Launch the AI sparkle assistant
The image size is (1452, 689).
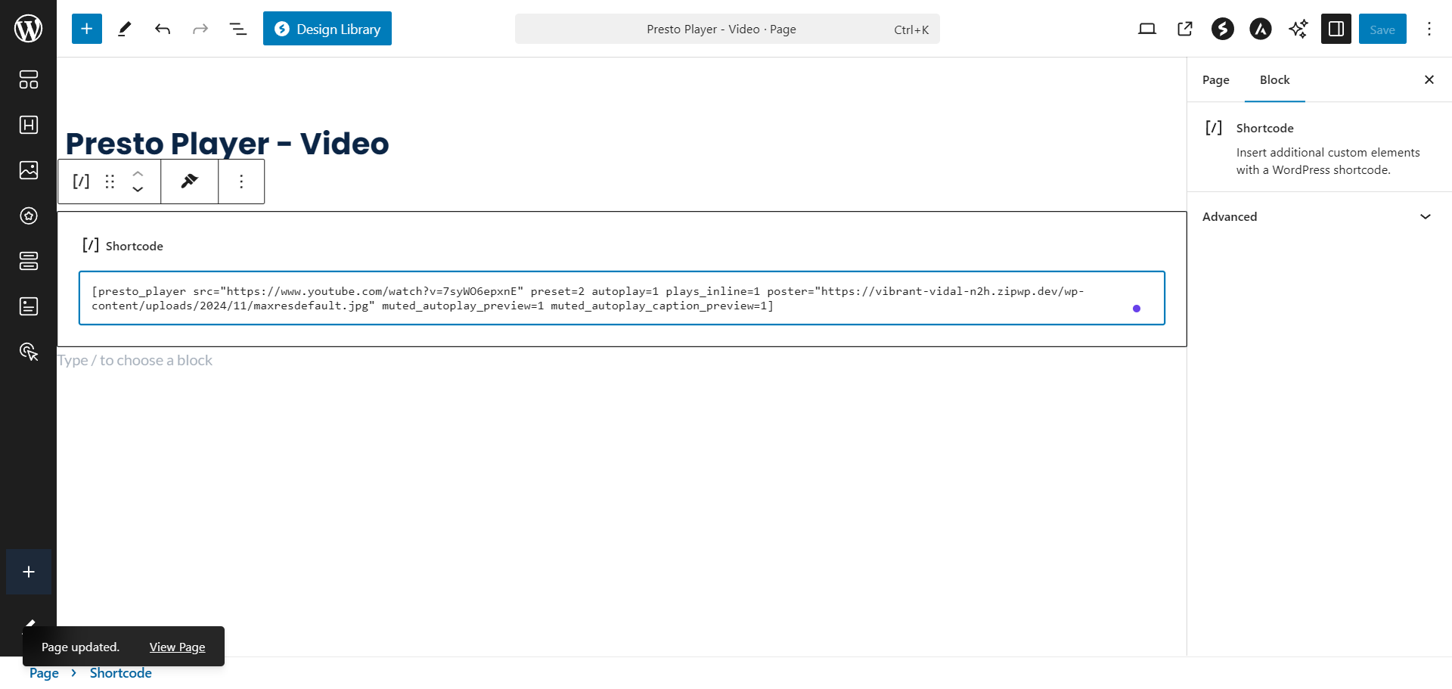(x=1298, y=29)
